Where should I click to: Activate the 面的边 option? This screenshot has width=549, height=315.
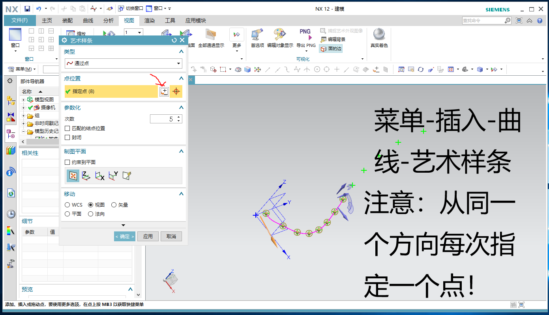330,48
